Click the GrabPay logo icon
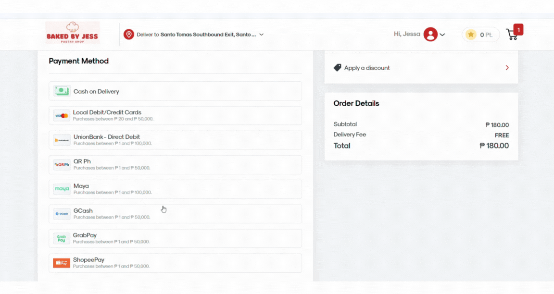554x294 pixels. (x=62, y=238)
